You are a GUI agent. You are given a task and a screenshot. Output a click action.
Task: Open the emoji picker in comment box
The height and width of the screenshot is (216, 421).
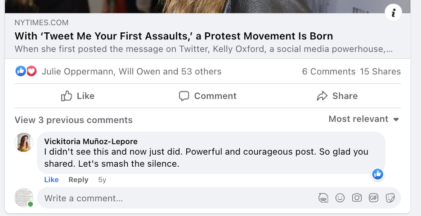pos(340,198)
